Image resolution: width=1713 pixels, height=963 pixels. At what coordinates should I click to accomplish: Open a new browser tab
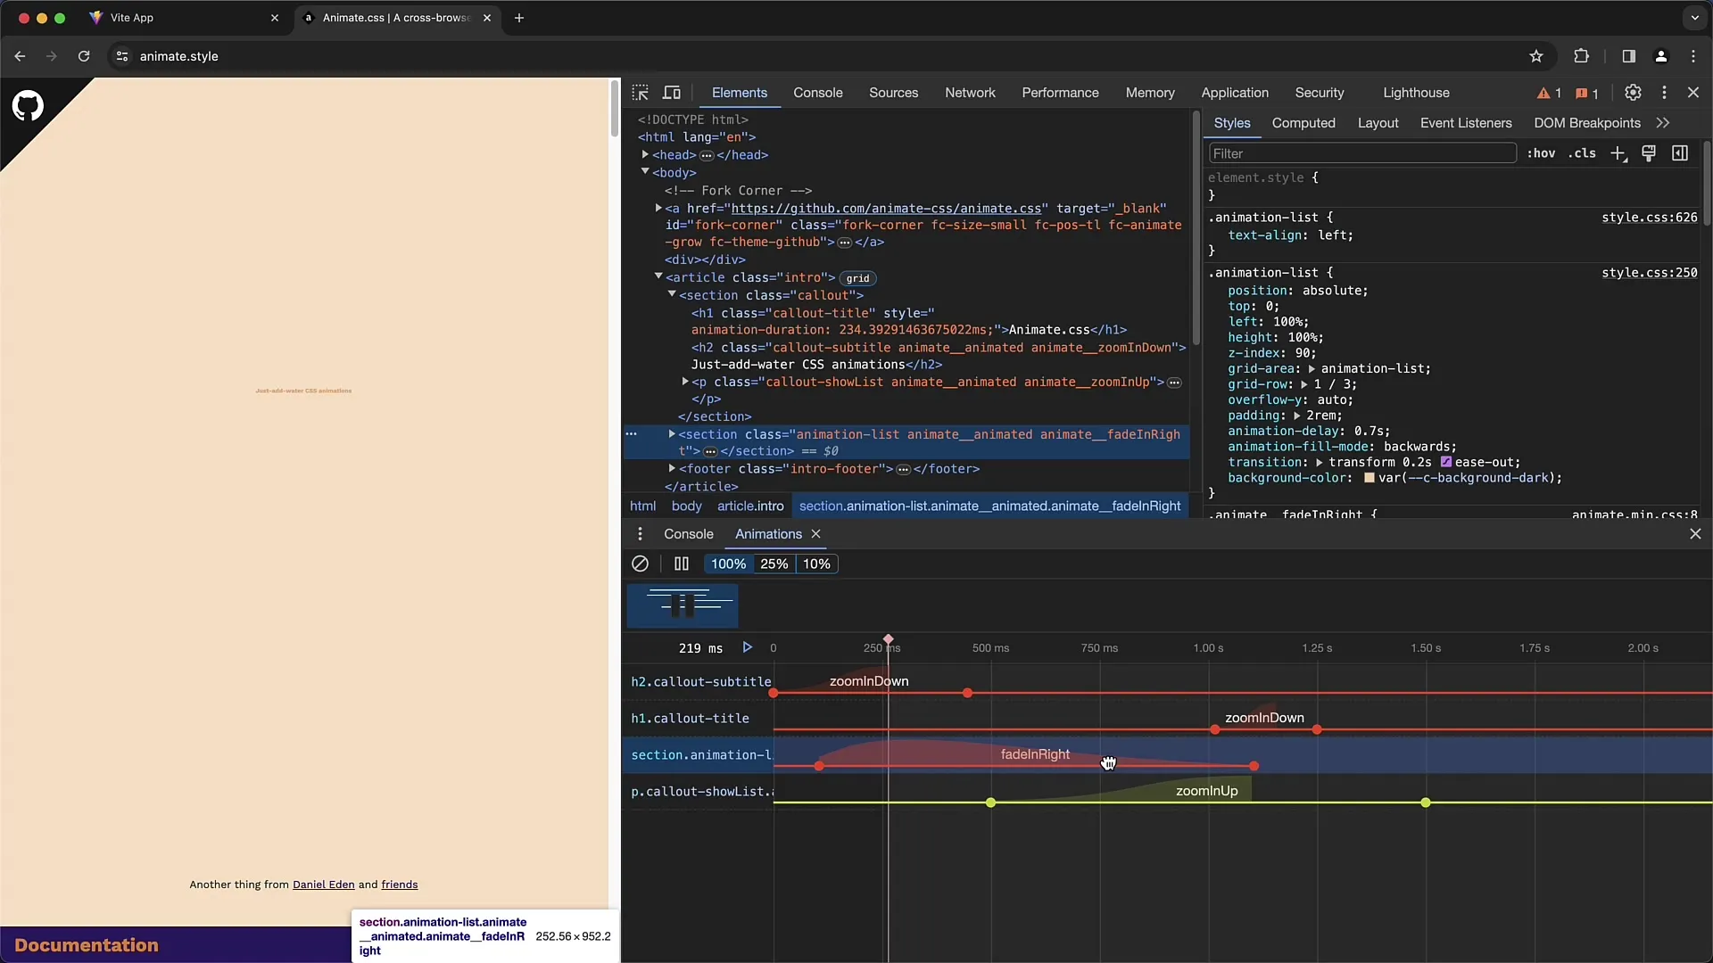(519, 18)
